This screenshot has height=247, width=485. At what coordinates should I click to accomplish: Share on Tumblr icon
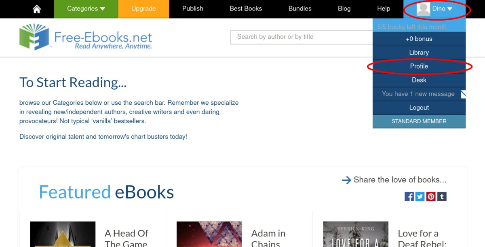point(442,196)
